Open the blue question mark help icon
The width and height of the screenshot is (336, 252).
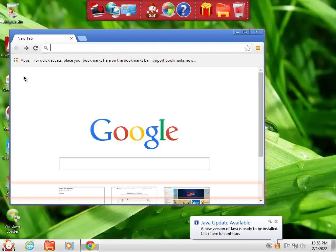point(184,10)
